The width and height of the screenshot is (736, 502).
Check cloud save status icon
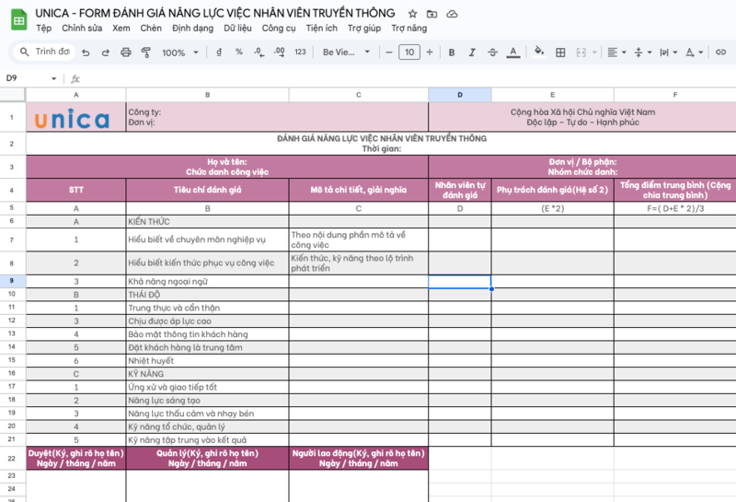click(x=452, y=14)
